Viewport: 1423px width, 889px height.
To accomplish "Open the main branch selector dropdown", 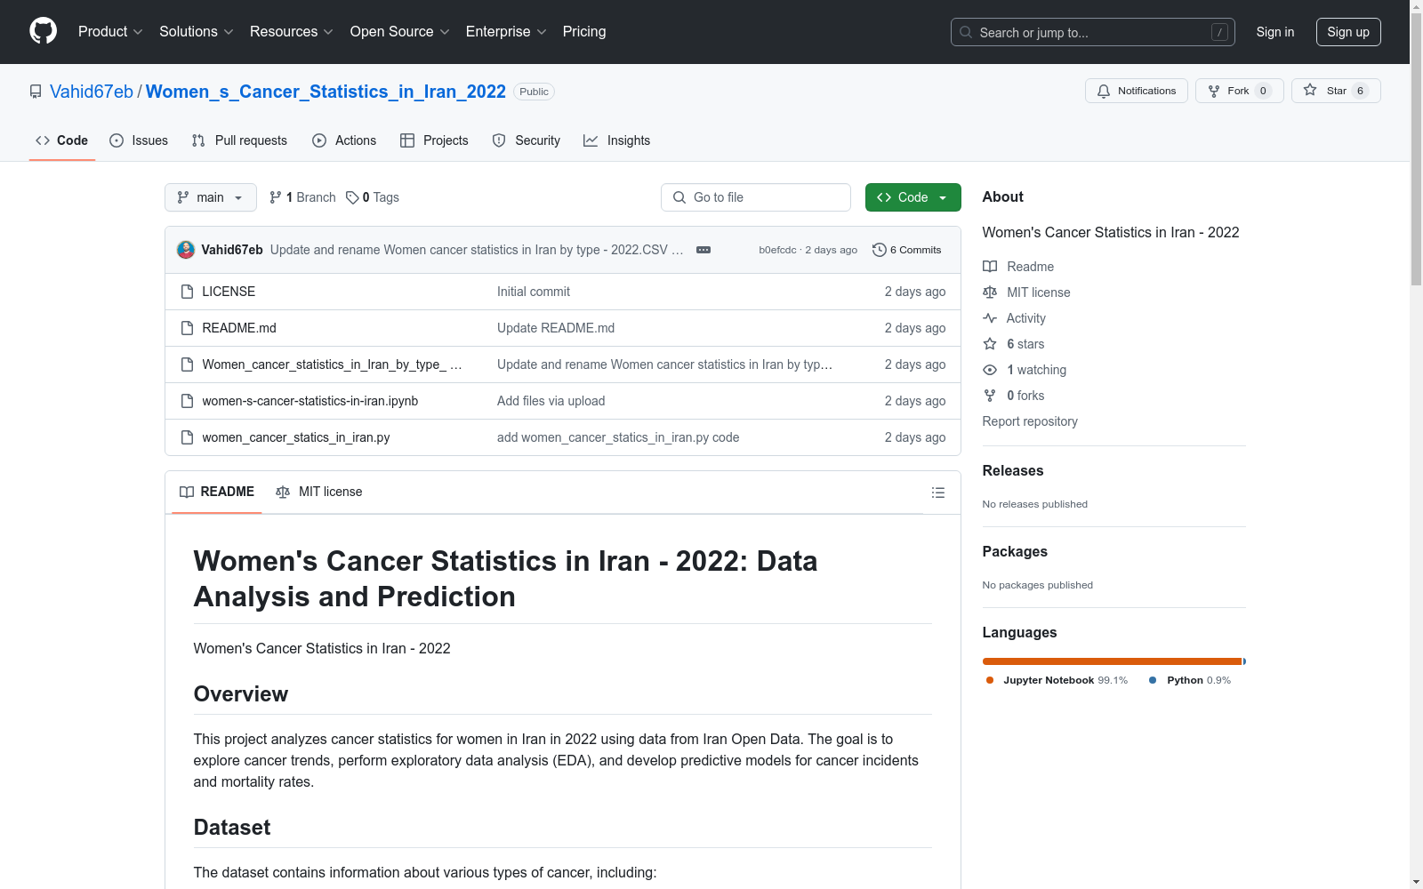I will click(211, 197).
